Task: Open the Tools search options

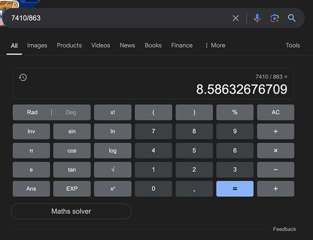Action: pyautogui.click(x=293, y=45)
